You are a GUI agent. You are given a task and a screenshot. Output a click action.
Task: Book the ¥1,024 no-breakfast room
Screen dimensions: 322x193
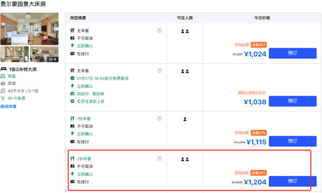tap(292, 53)
